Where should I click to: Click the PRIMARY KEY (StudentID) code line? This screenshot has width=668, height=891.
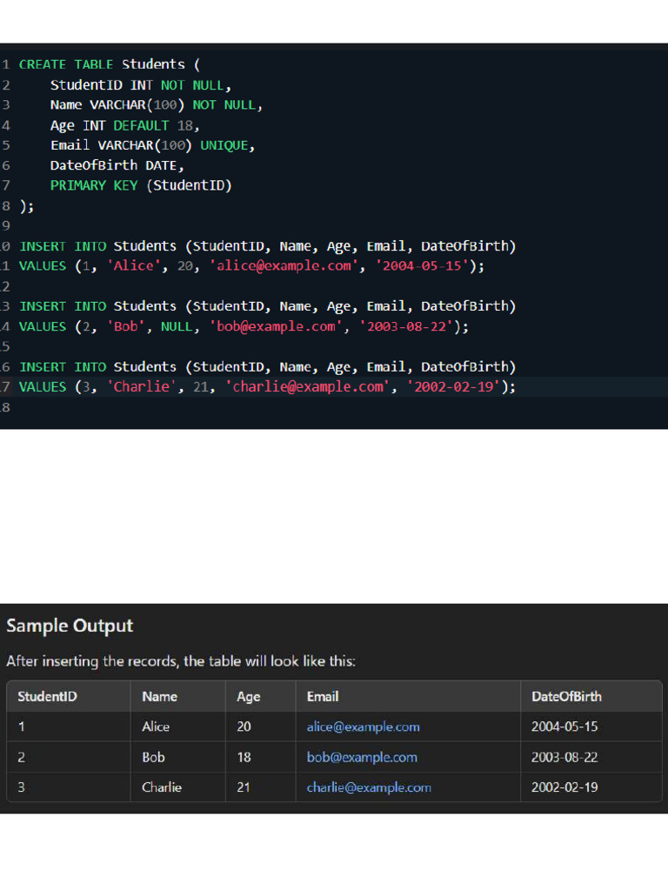coord(141,185)
